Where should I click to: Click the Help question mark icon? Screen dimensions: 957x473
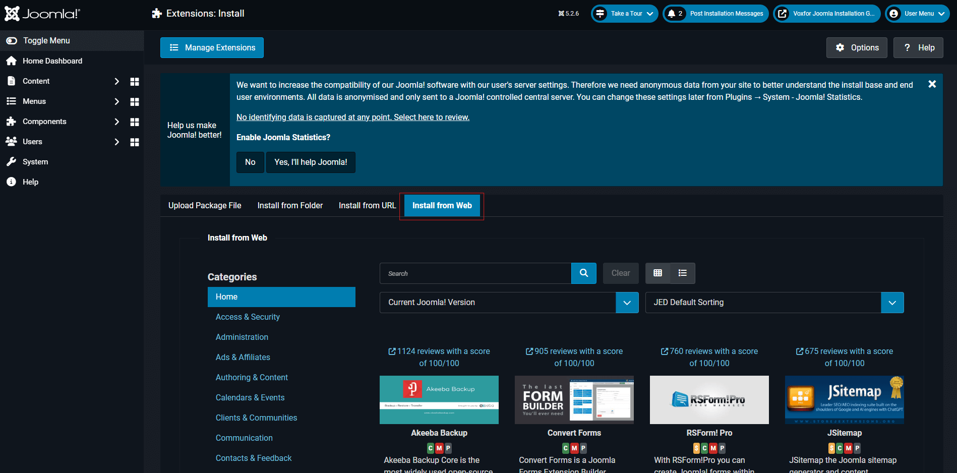[12, 182]
